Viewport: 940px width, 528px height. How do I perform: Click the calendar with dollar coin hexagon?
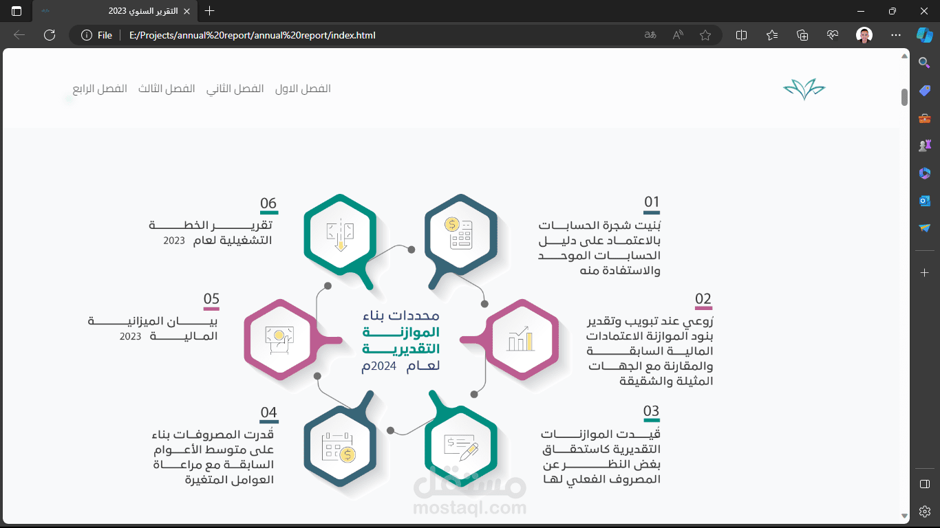[339, 445]
